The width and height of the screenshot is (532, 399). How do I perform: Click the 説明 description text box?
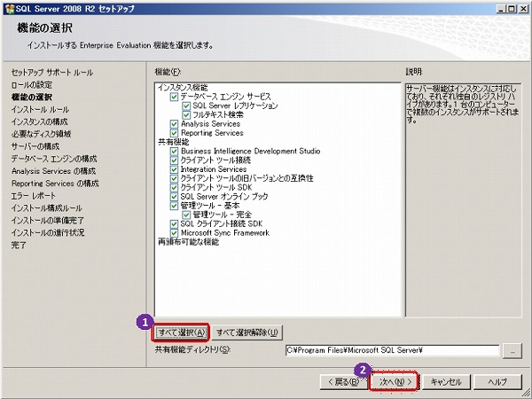[463, 200]
